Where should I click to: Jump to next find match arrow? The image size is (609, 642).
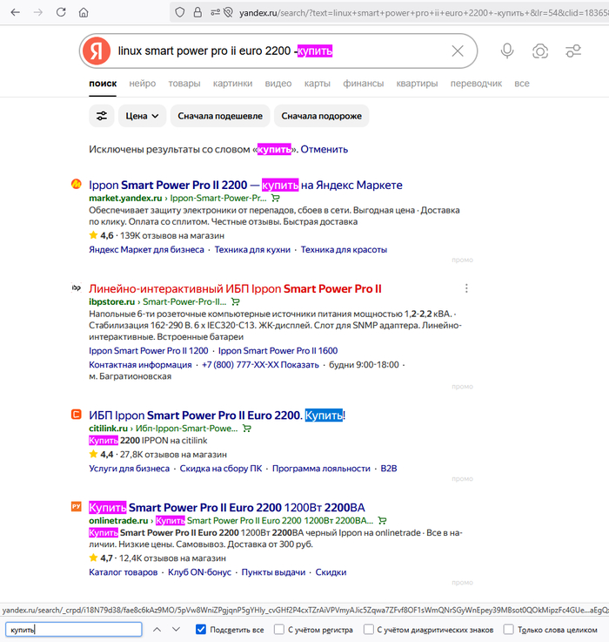(179, 629)
